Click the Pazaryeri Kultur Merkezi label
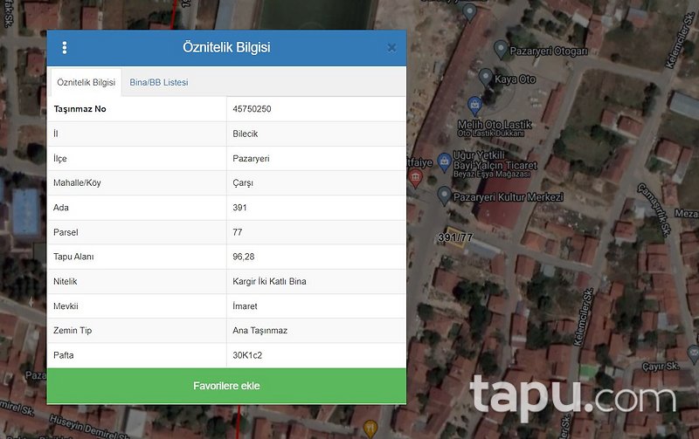 [x=509, y=196]
